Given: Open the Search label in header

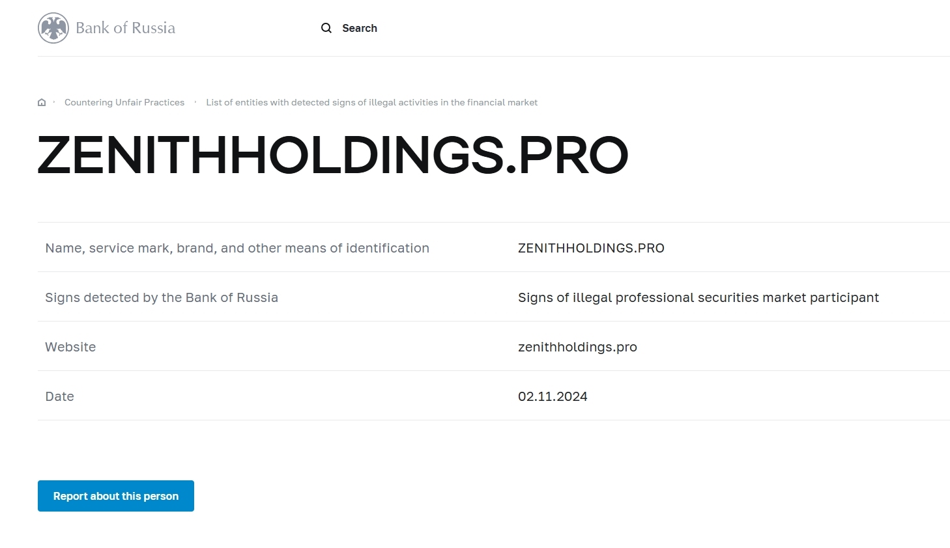Looking at the screenshot, I should tap(360, 28).
